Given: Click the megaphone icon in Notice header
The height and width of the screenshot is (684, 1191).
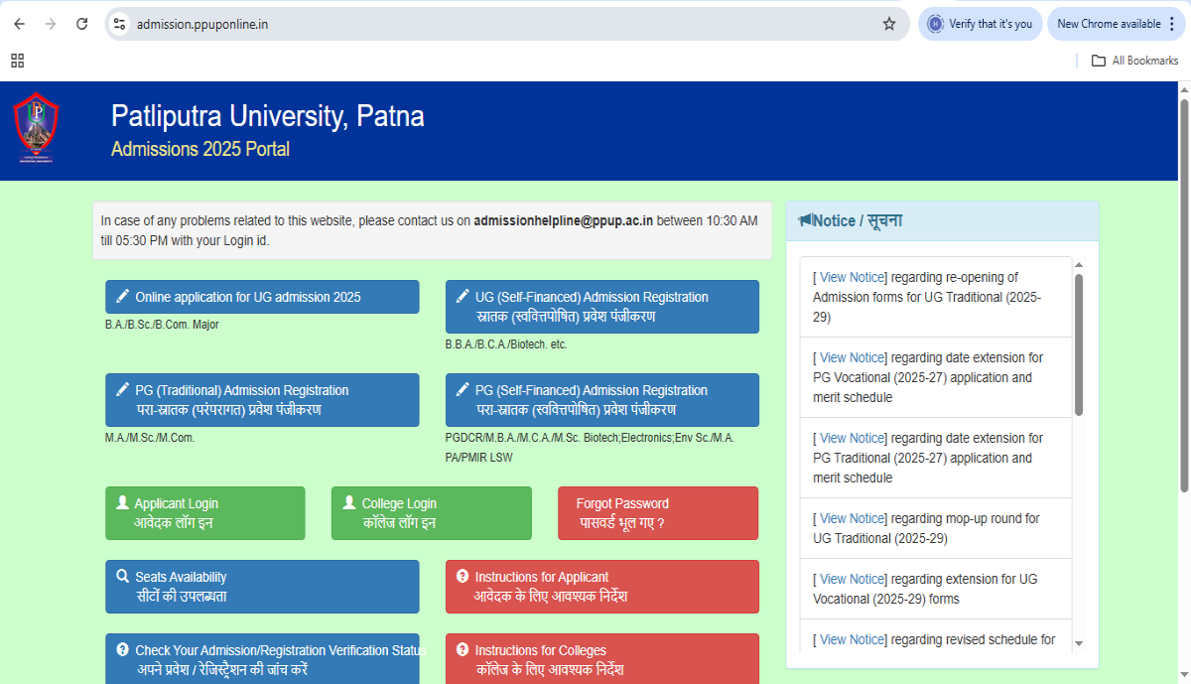Looking at the screenshot, I should pyautogui.click(x=805, y=220).
